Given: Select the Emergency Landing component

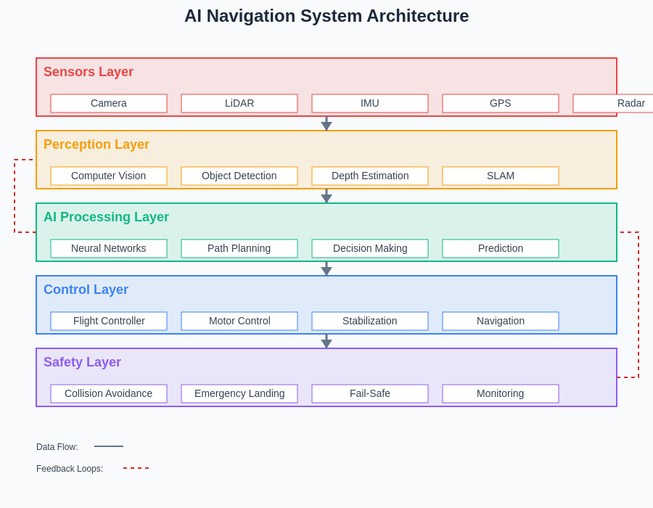Looking at the screenshot, I should pyautogui.click(x=239, y=393).
